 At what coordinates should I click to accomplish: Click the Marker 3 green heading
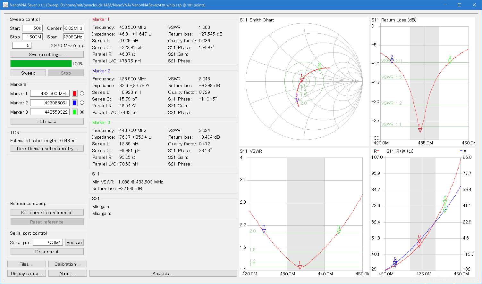(101, 122)
